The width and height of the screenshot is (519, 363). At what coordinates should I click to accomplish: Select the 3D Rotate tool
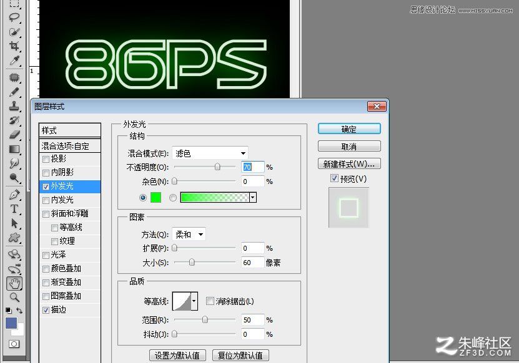click(x=14, y=254)
